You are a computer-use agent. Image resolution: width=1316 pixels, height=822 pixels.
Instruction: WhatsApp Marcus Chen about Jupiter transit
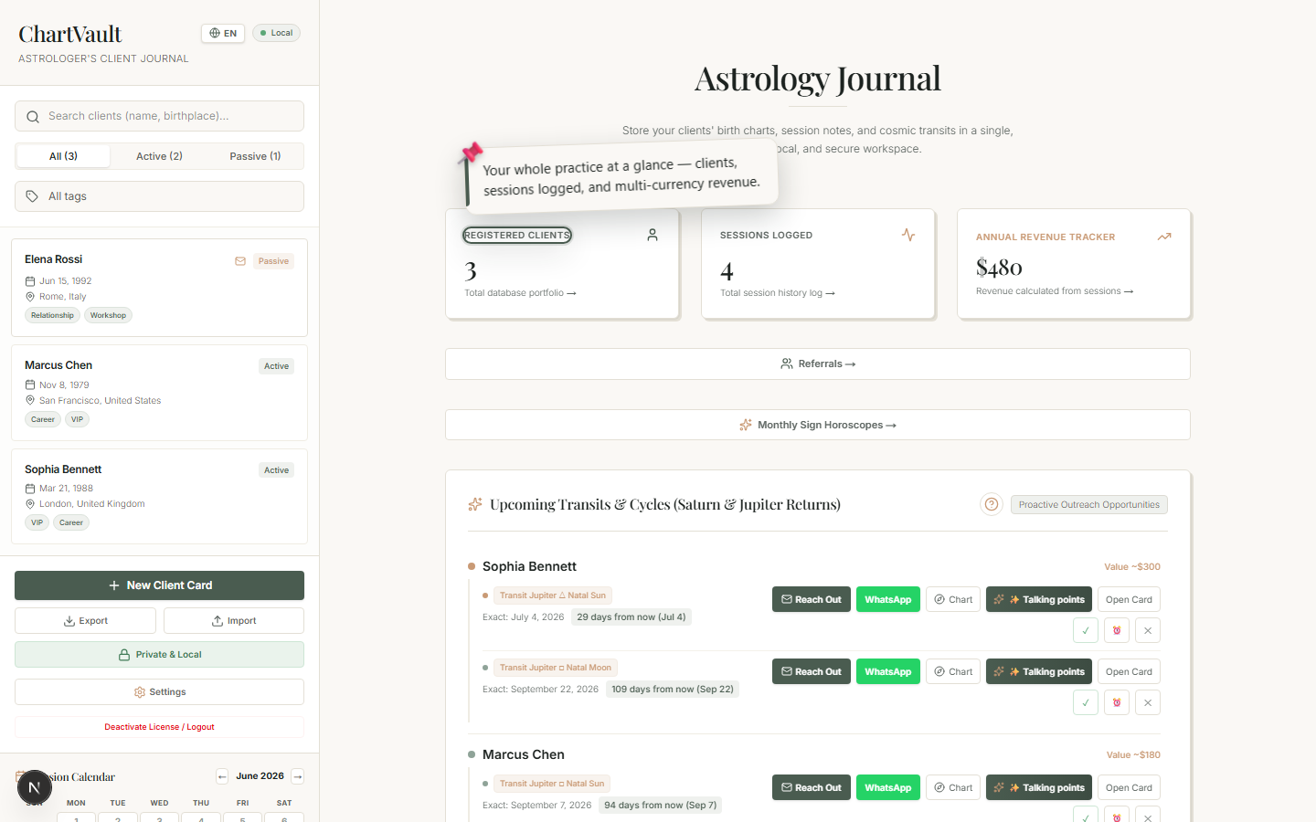(x=888, y=787)
